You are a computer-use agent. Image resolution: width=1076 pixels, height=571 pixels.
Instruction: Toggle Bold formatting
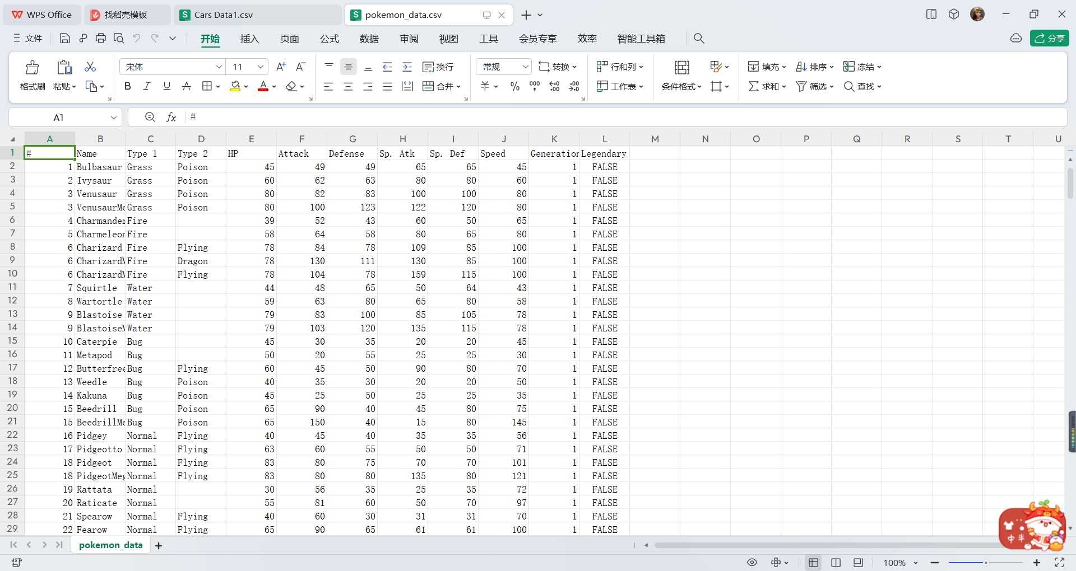[x=128, y=86]
